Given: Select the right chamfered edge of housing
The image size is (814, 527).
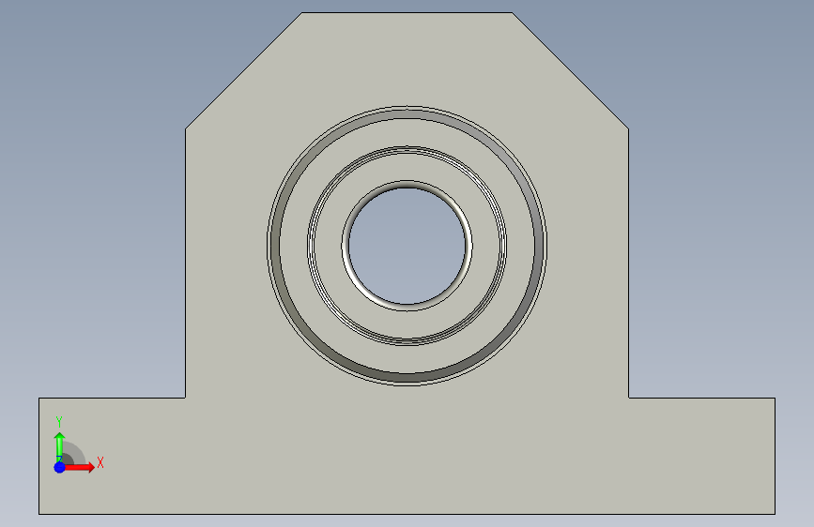Looking at the screenshot, I should click(x=571, y=70).
